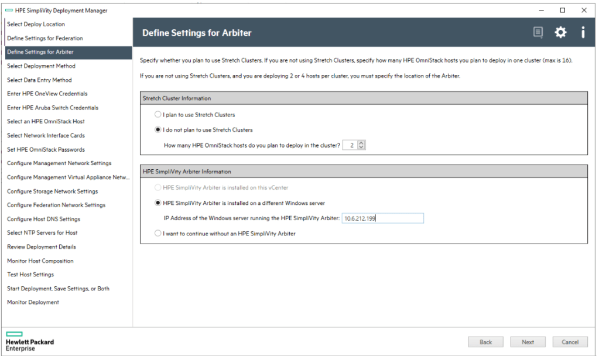The height and width of the screenshot is (356, 599).
Task: Click the Arbiter IP address field
Action: (382, 218)
